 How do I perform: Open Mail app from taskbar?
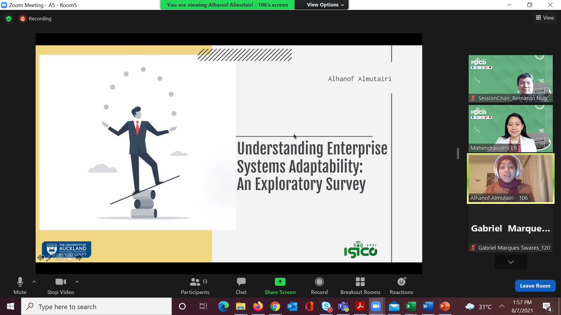coord(394,307)
